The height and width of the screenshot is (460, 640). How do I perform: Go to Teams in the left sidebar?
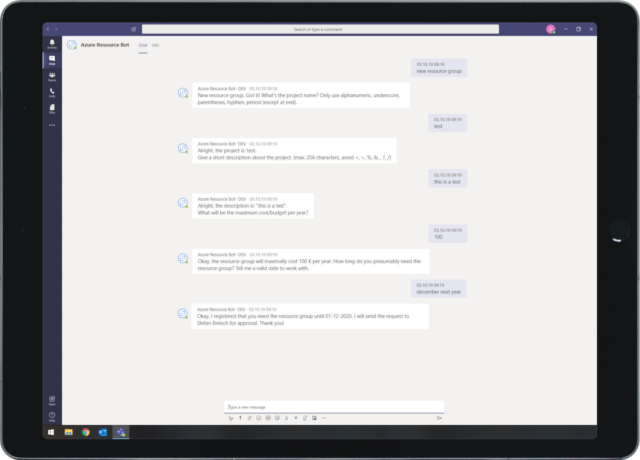point(52,76)
